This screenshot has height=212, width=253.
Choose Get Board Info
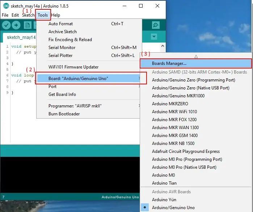(88, 94)
